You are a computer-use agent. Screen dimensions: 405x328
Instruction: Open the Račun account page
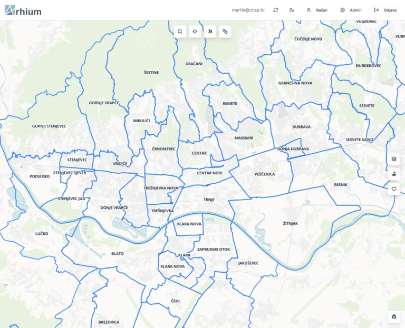pos(317,10)
